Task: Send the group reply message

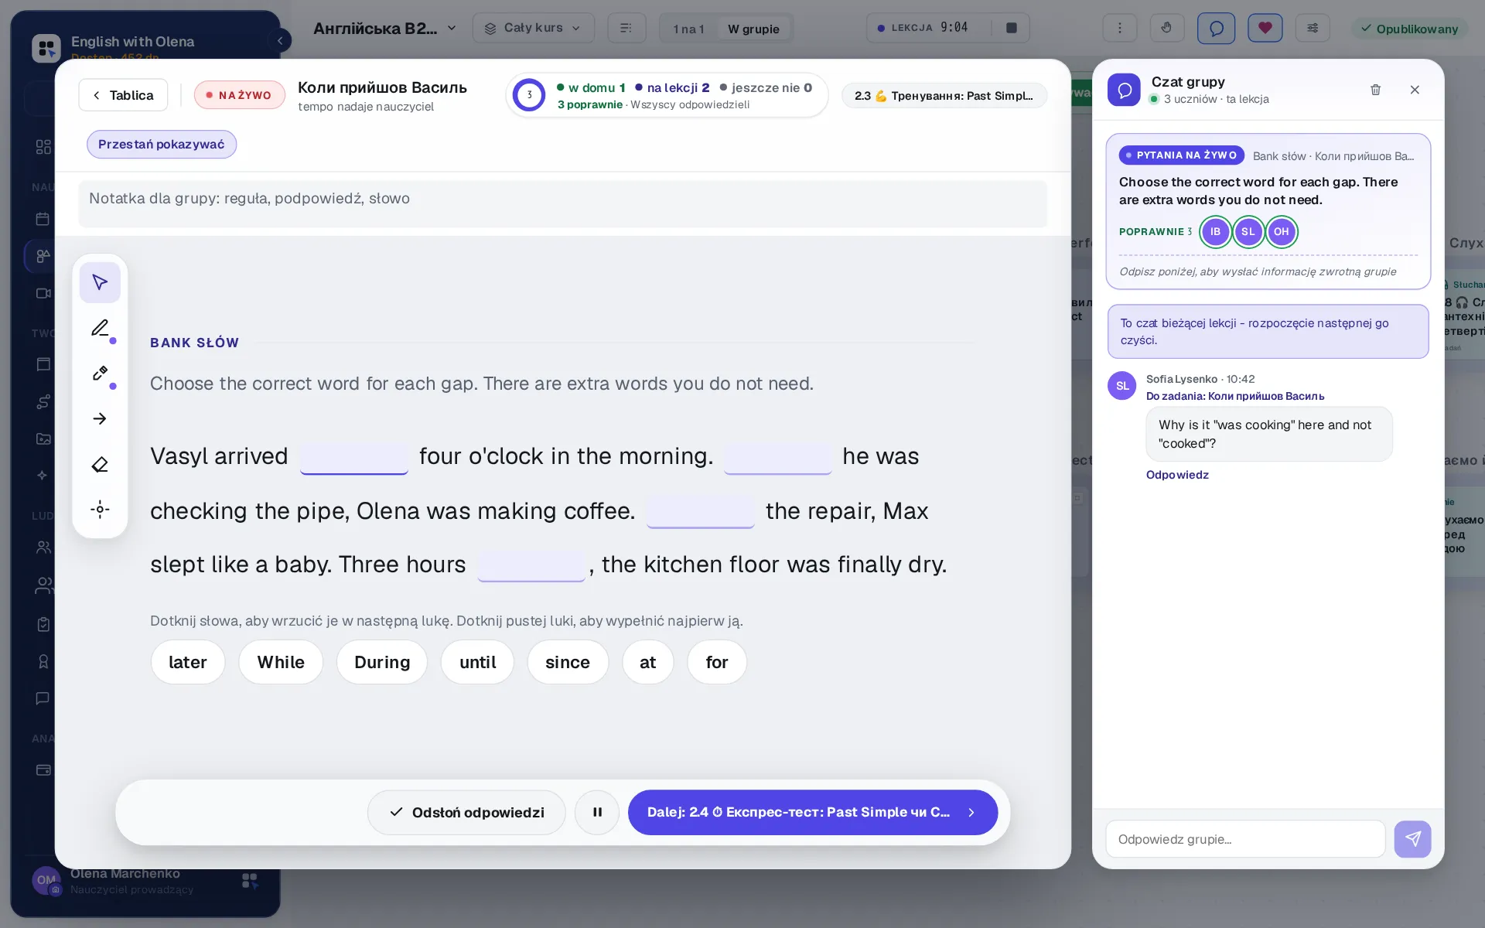Action: coord(1412,838)
